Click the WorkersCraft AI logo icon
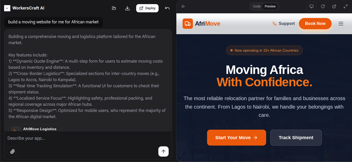This screenshot has width=352, height=162. coord(7,8)
